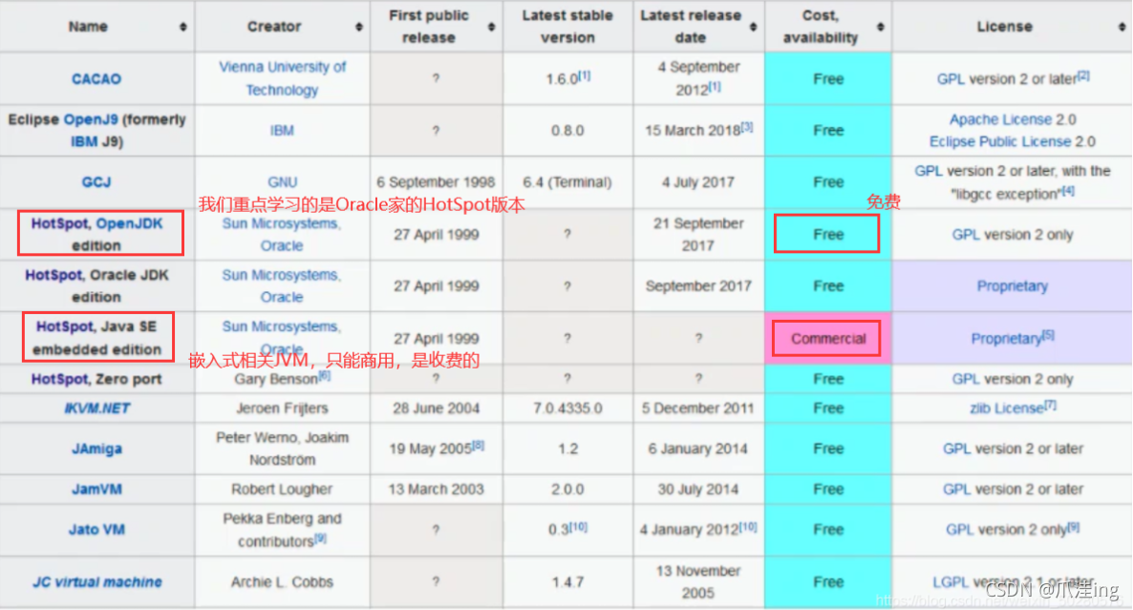The width and height of the screenshot is (1133, 610).
Task: Open footnote [5] beside Proprietary license
Action: [x=1049, y=334]
